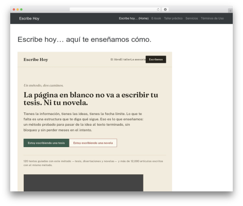Screen dimensions: 243x206
Task: Click the italic text Un método, dos caminos.
Action: click(43, 85)
